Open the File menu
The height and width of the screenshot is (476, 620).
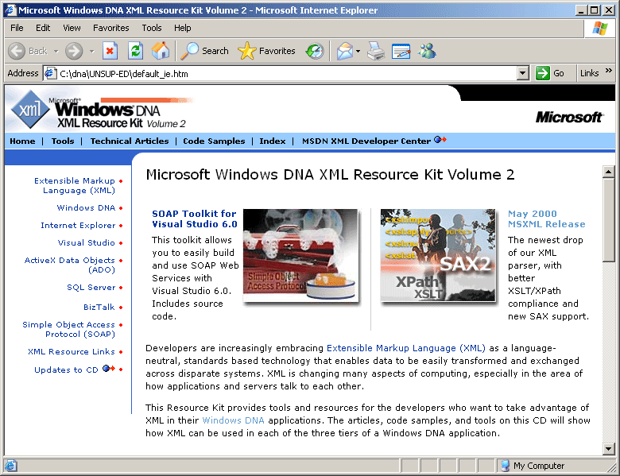[17, 28]
